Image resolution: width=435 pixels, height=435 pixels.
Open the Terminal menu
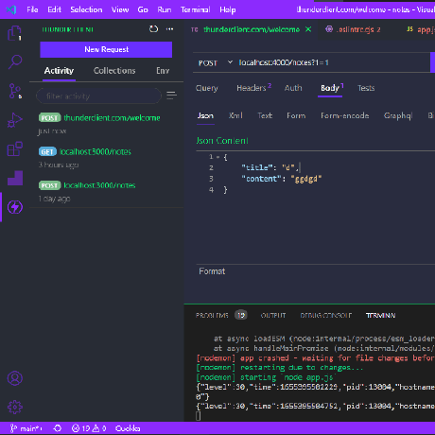click(x=196, y=9)
